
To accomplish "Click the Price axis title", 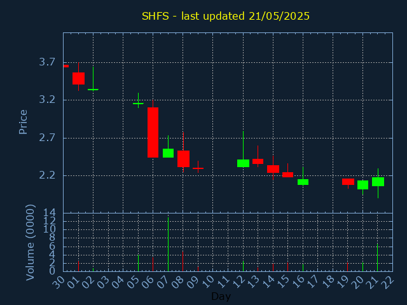I will pos(23,122).
